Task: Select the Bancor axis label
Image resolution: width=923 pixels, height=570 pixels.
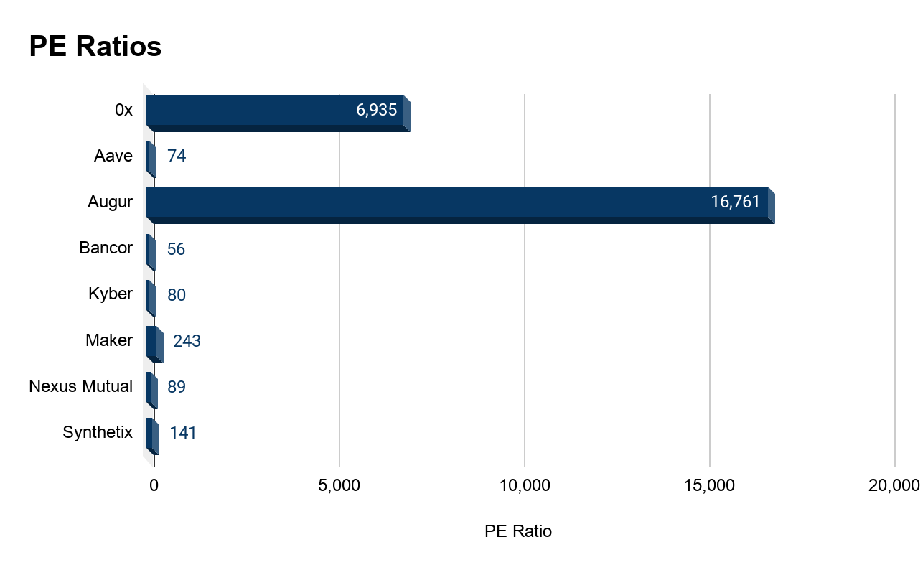Action: pos(106,248)
